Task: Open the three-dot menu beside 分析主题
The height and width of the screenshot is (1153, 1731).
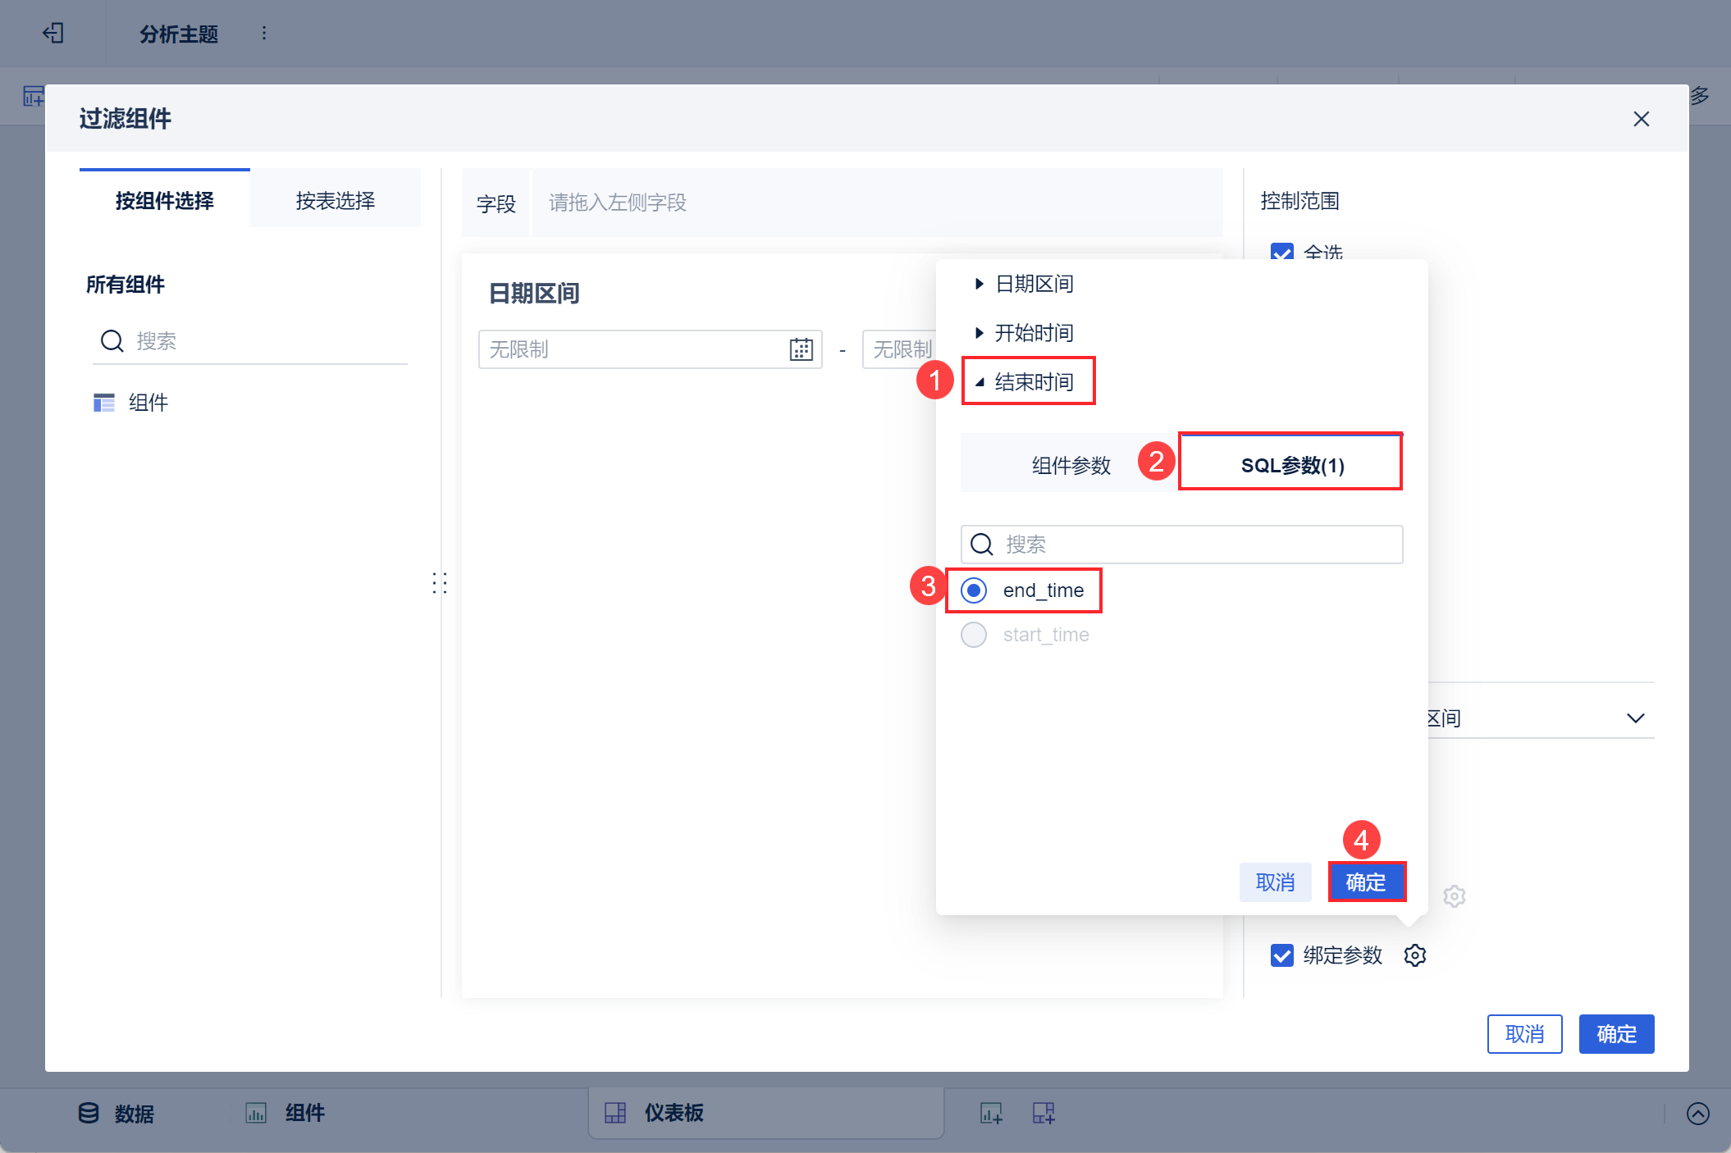Action: [x=263, y=33]
